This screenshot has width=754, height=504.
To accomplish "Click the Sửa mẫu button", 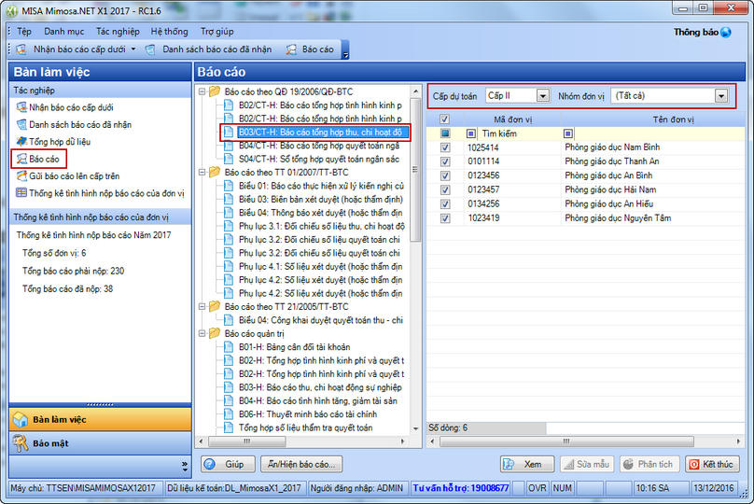I will [x=587, y=464].
